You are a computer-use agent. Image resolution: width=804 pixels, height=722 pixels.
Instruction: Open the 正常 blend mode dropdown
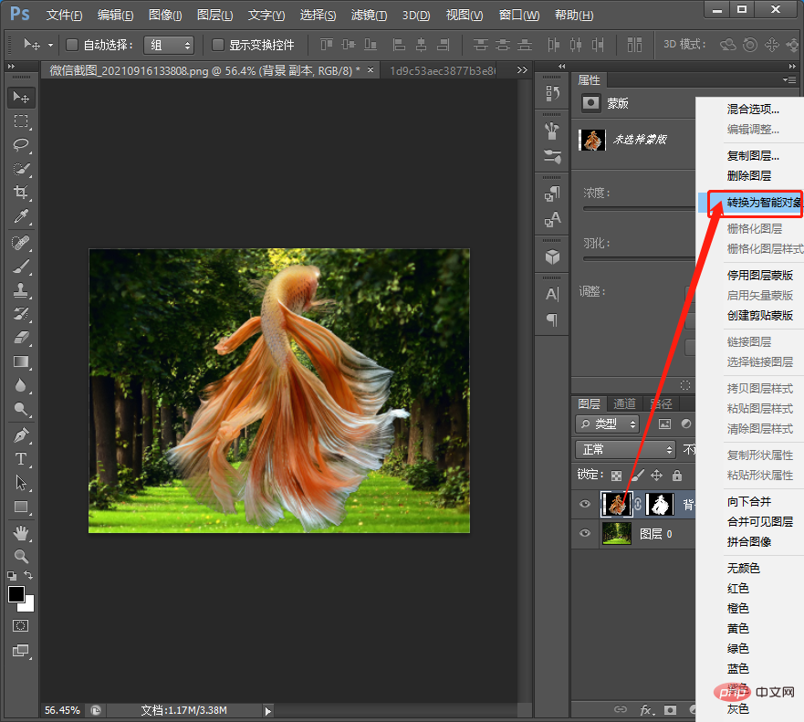tap(625, 450)
